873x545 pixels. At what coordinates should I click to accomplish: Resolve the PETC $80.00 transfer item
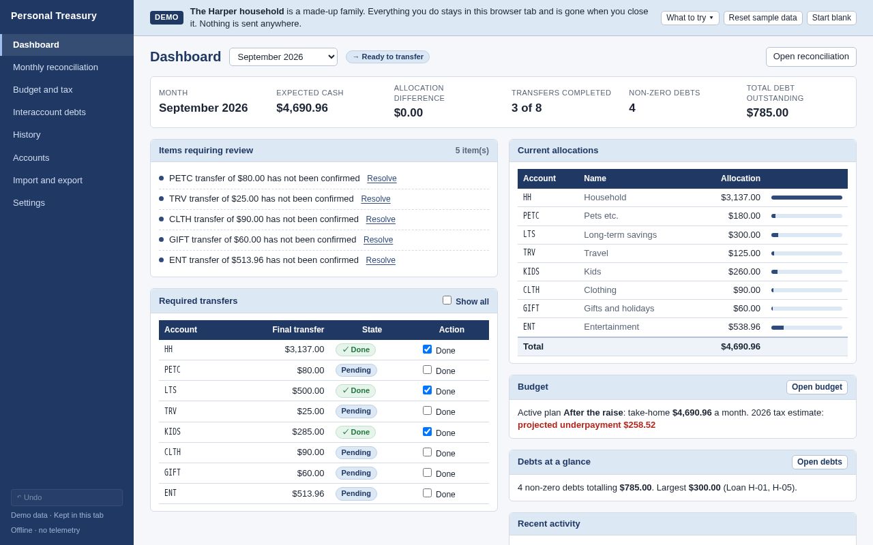pyautogui.click(x=382, y=178)
